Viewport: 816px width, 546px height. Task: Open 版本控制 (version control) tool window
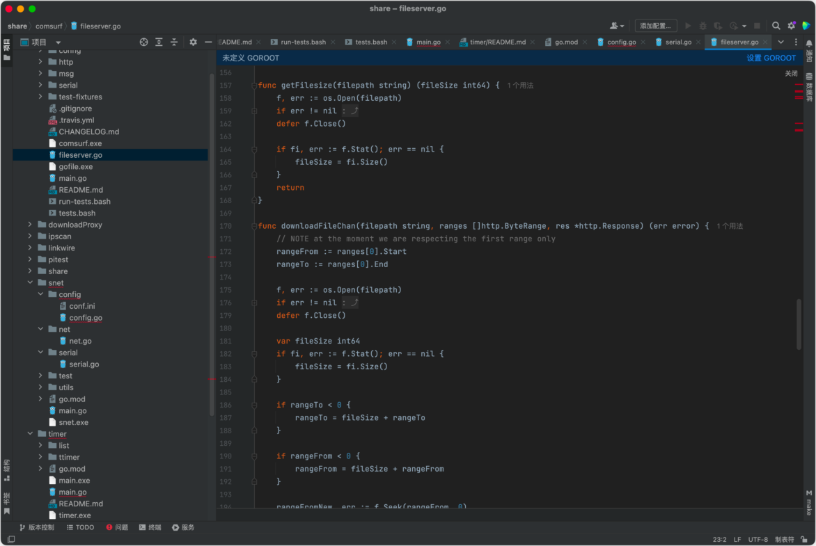(37, 527)
